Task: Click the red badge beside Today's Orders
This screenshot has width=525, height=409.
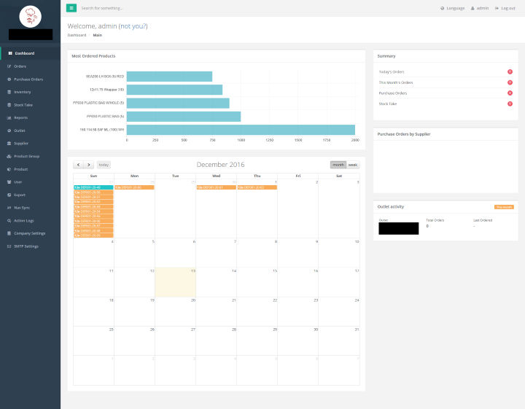Action: pos(510,71)
